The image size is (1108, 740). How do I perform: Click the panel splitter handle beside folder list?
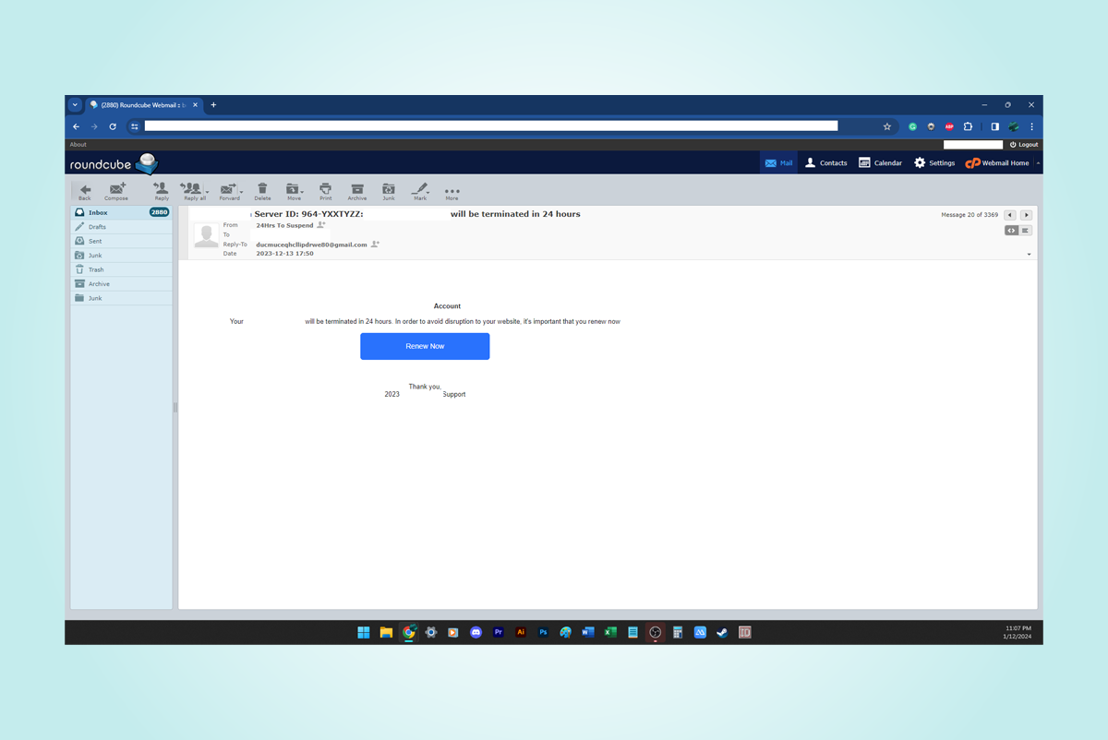tap(175, 407)
